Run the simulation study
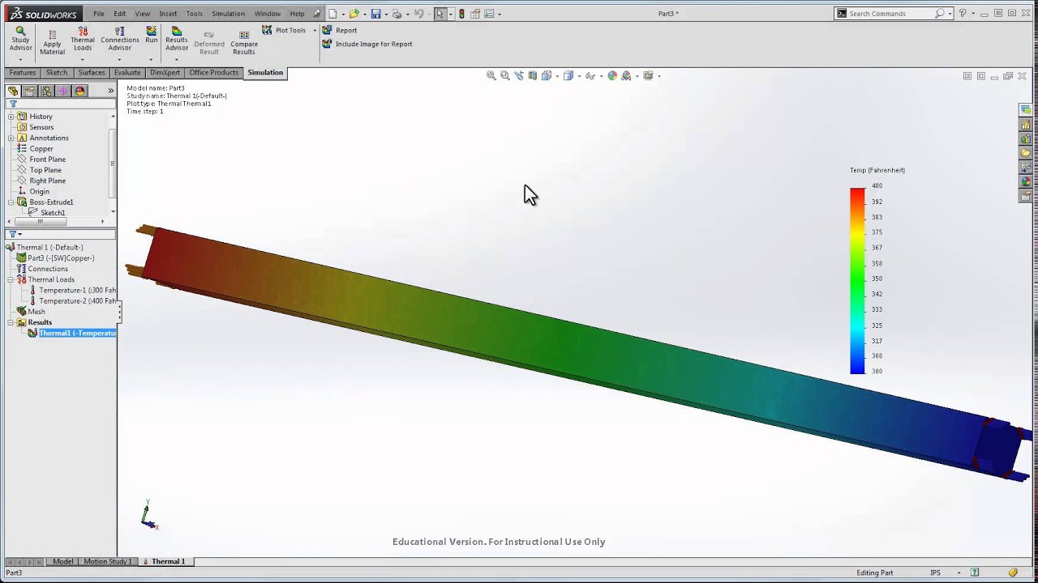Screen dimensions: 1038x583 pyautogui.click(x=152, y=35)
